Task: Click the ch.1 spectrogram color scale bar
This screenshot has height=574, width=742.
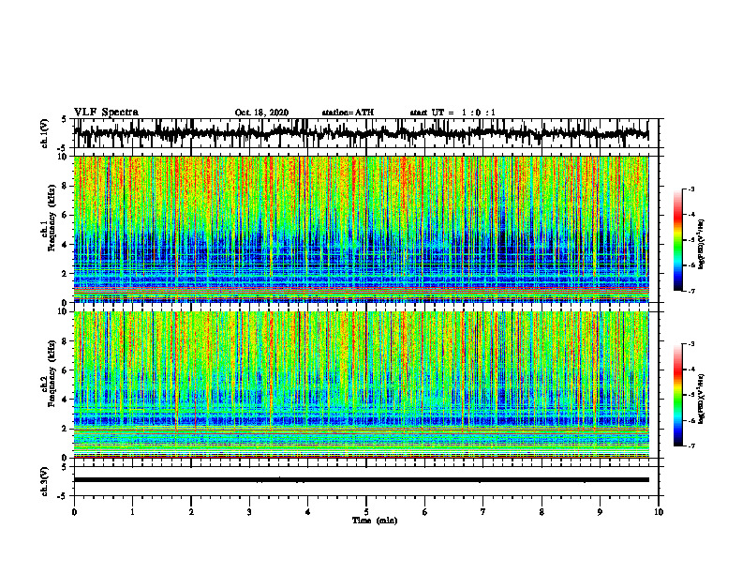Action: coord(677,240)
